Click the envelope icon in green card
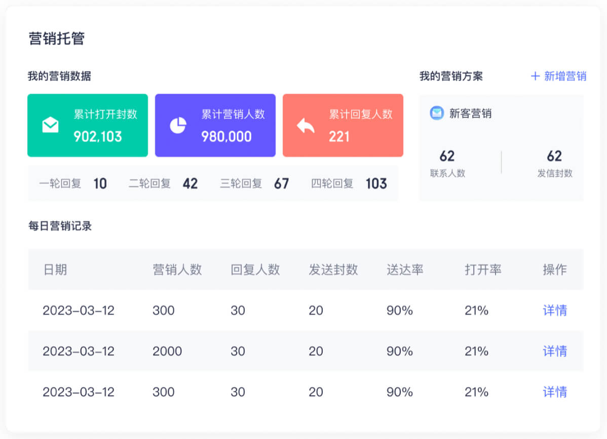This screenshot has width=607, height=439. click(50, 125)
